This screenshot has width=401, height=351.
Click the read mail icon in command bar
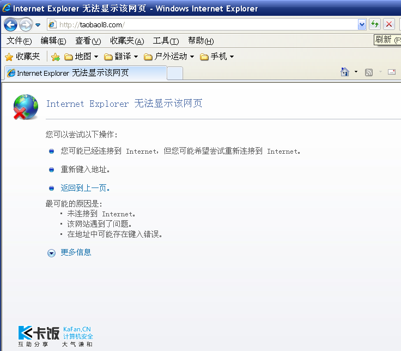[392, 72]
